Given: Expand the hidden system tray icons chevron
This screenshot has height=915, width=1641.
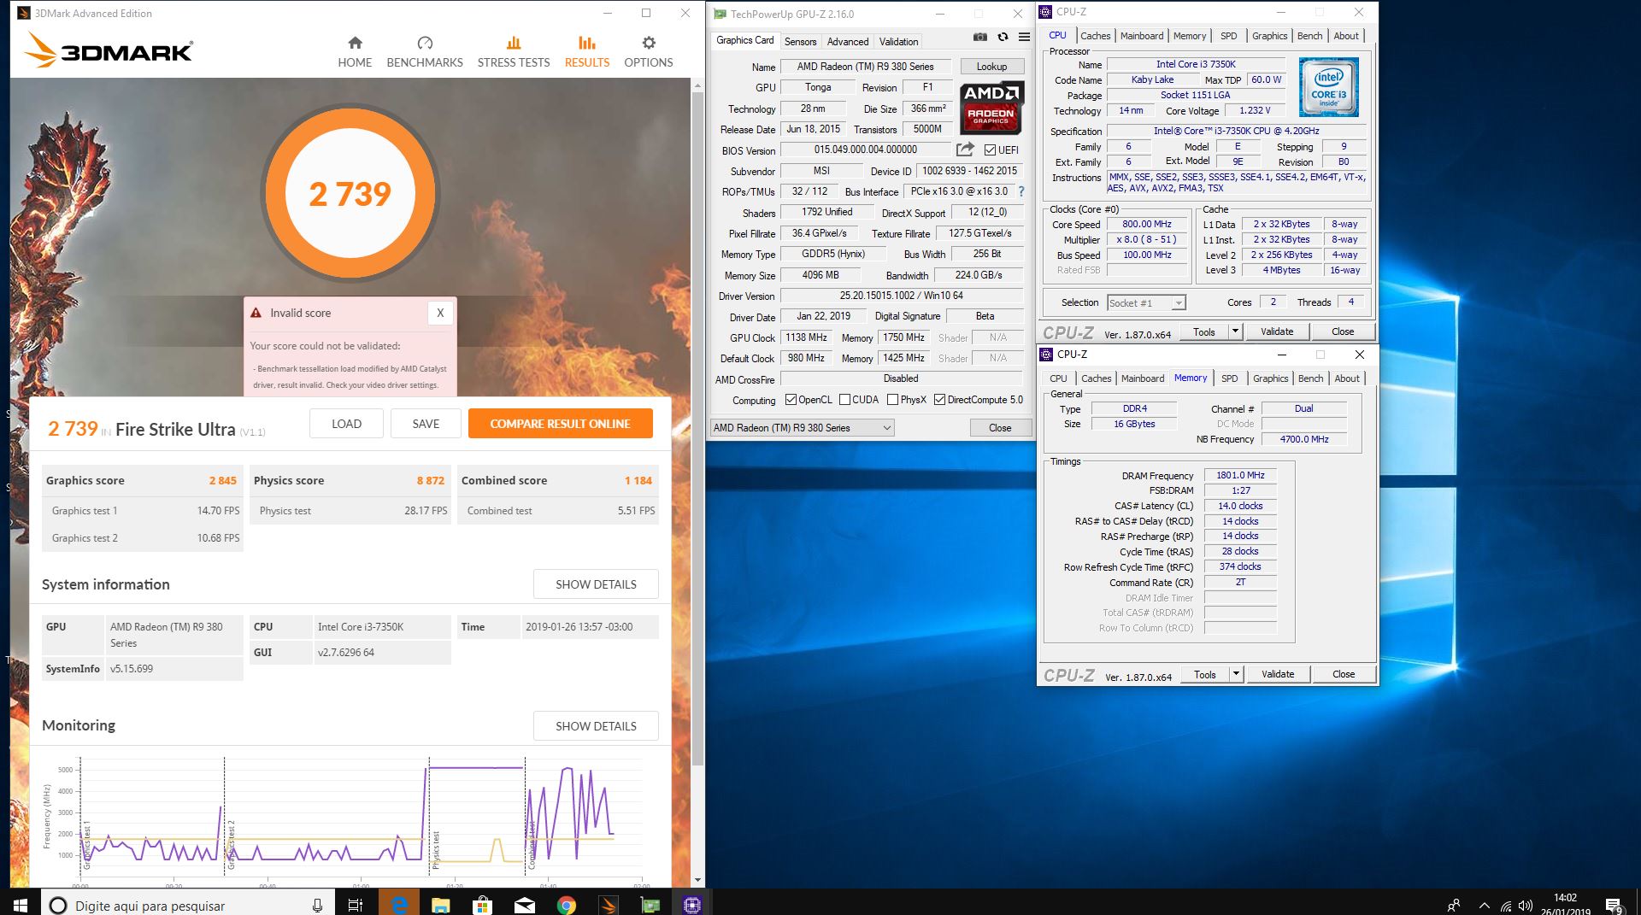Looking at the screenshot, I should pyautogui.click(x=1484, y=906).
